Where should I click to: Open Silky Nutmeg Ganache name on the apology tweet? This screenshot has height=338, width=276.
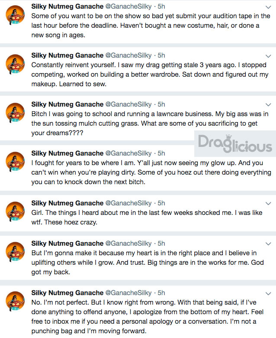click(x=67, y=293)
